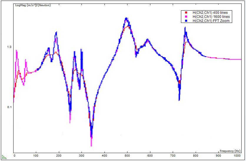Click the 300 tick on frequency axis
The height and width of the screenshot is (161, 246).
pyautogui.click(x=82, y=155)
